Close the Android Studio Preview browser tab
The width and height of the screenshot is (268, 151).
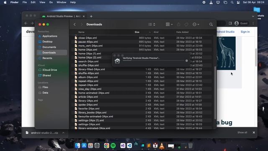click(84, 16)
